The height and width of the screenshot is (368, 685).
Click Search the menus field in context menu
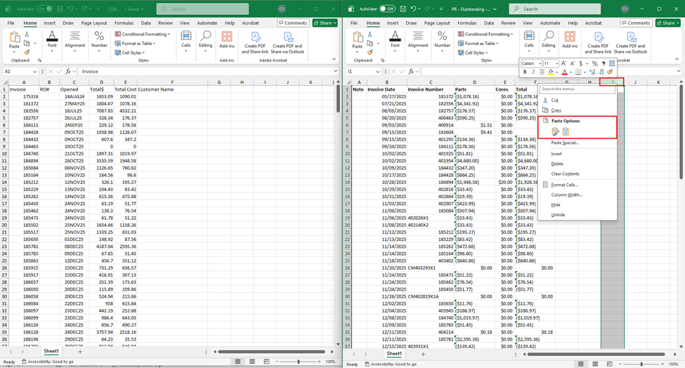(578, 89)
